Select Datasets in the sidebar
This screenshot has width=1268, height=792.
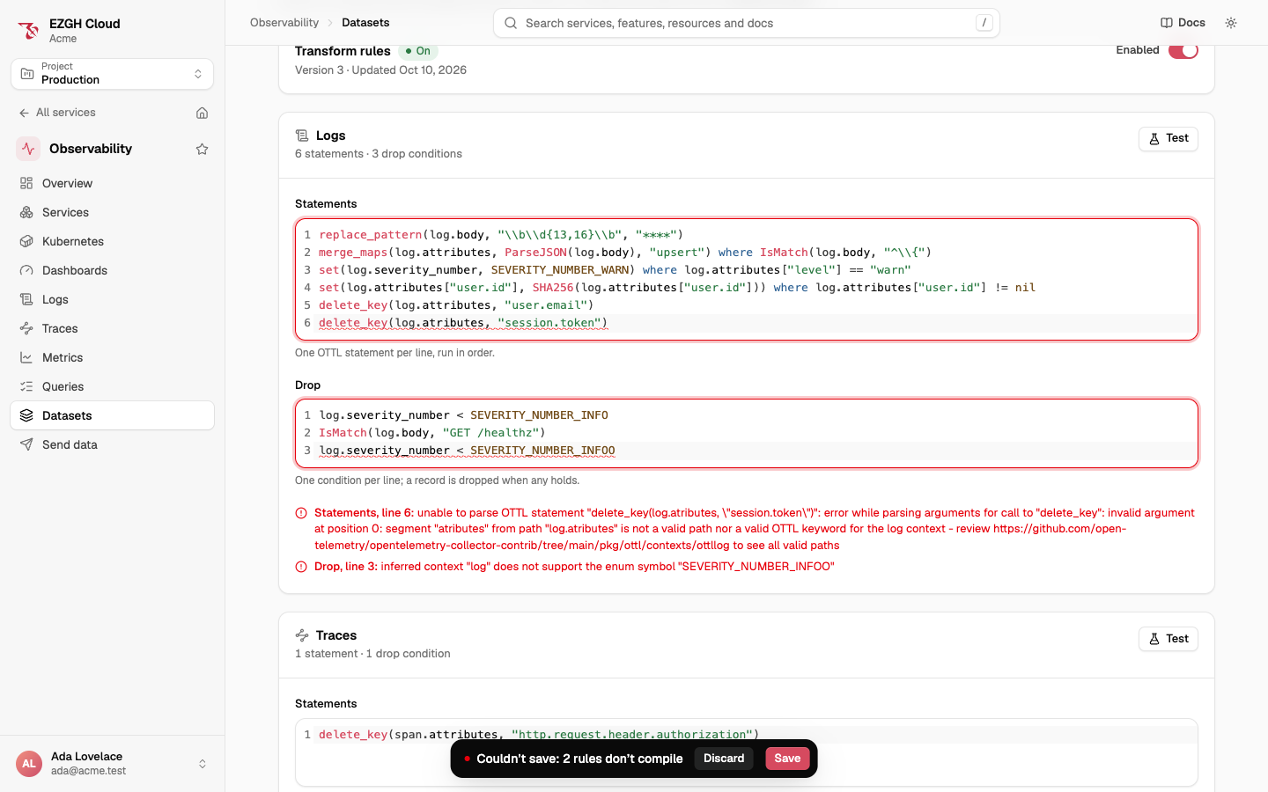[112, 415]
